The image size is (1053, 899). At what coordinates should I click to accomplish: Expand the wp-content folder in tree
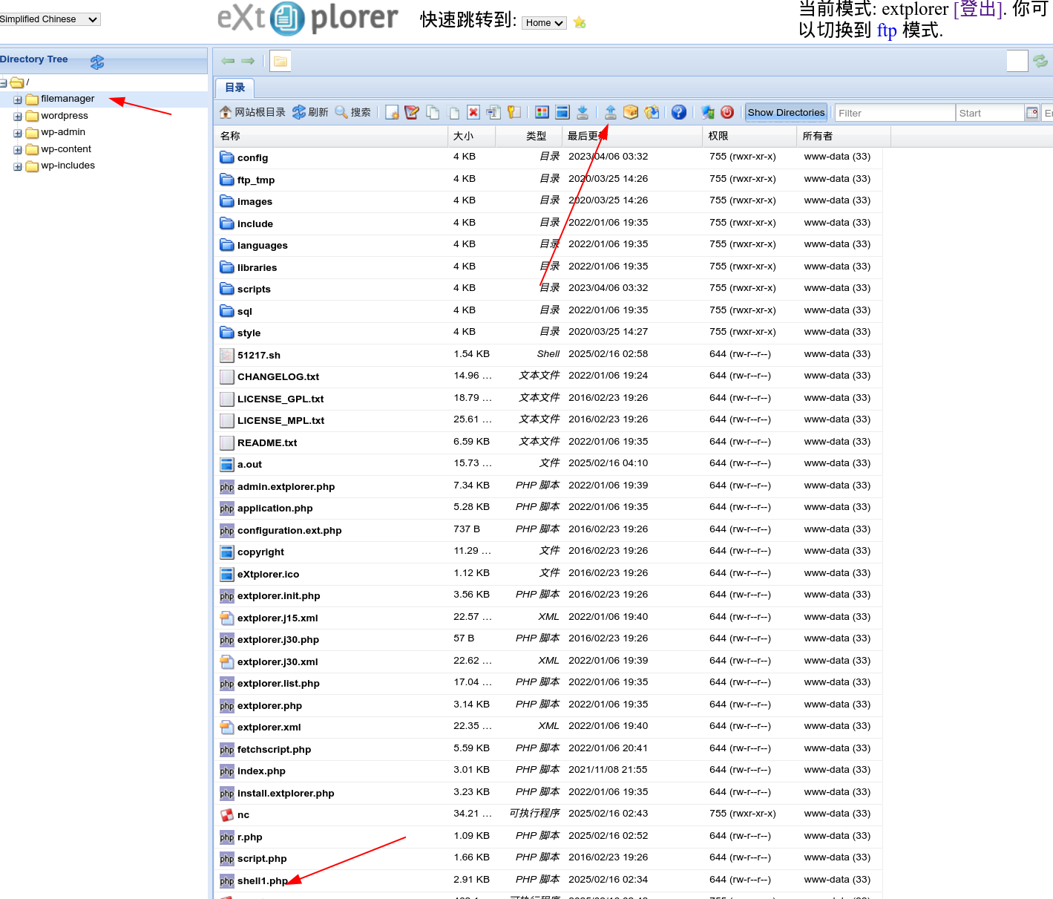click(x=18, y=149)
